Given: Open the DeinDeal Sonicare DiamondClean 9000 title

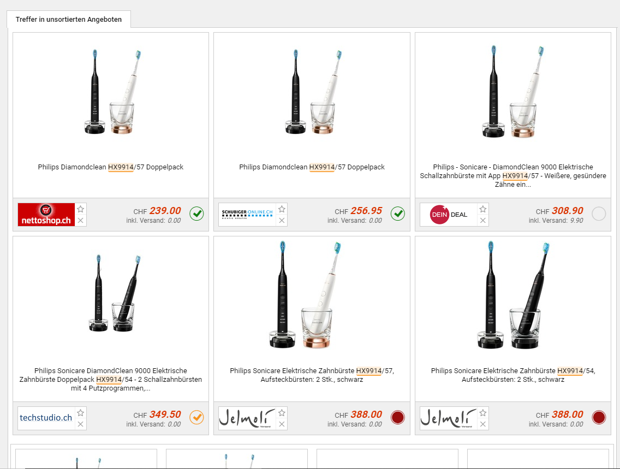Looking at the screenshot, I should coord(513,176).
